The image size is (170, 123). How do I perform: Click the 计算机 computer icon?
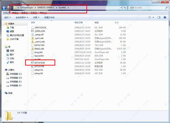(6, 70)
